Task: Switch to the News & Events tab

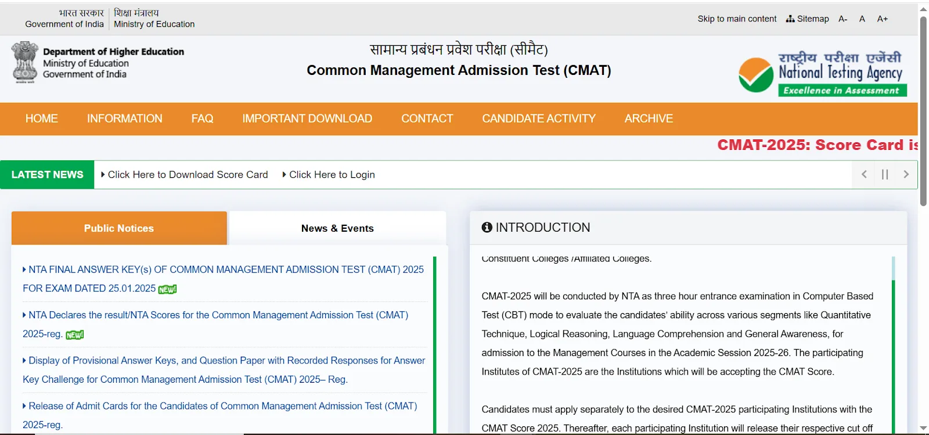Action: pos(337,228)
